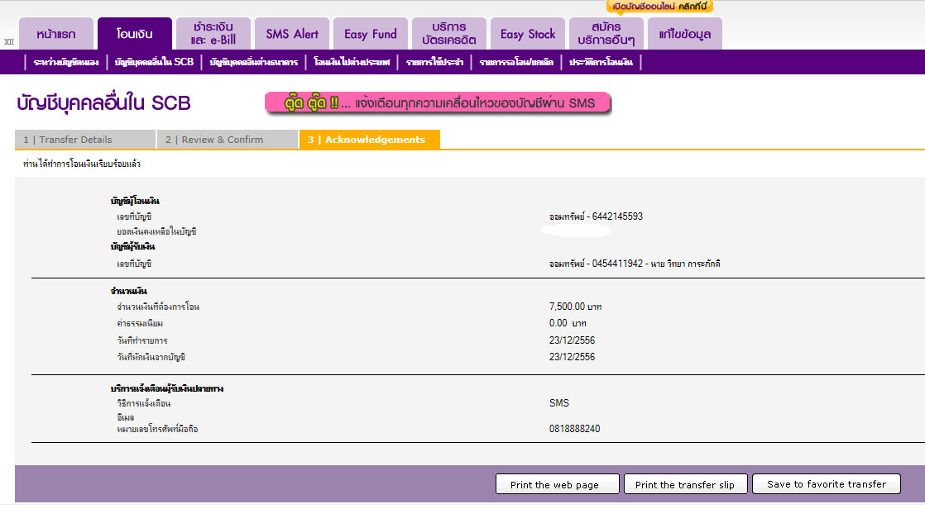Select the สมัครบริการอื่นๆ tab
The height and width of the screenshot is (509, 925).
606,34
